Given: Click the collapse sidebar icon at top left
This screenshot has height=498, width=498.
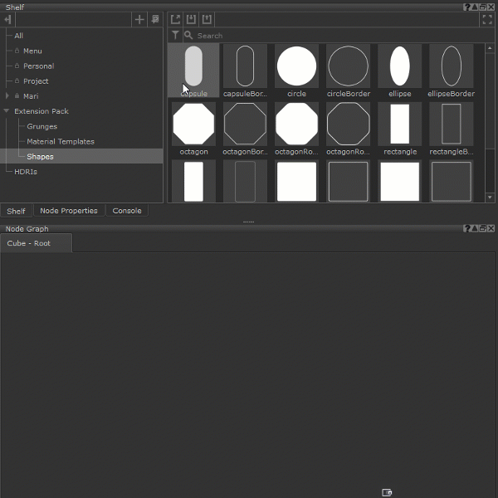Looking at the screenshot, I should [x=8, y=19].
